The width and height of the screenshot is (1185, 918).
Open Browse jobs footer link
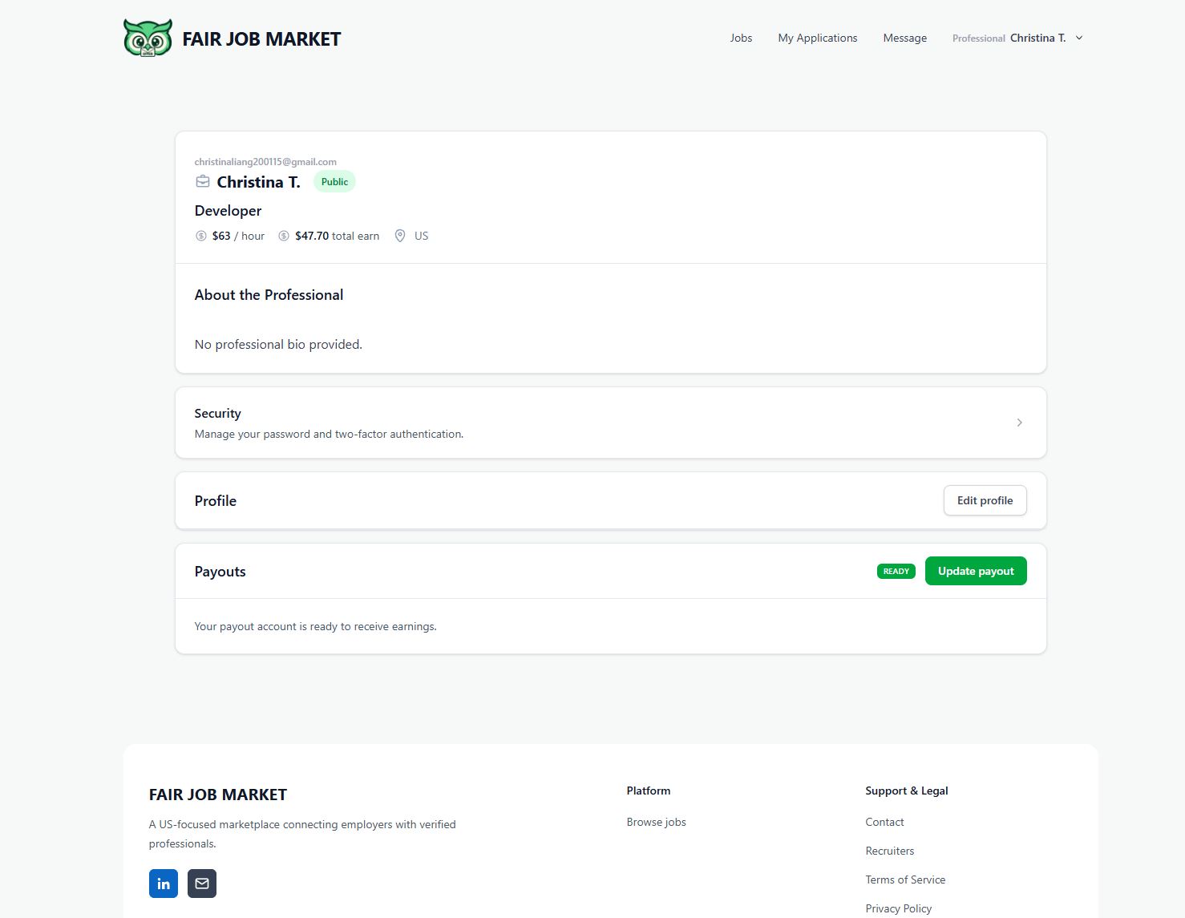point(656,822)
